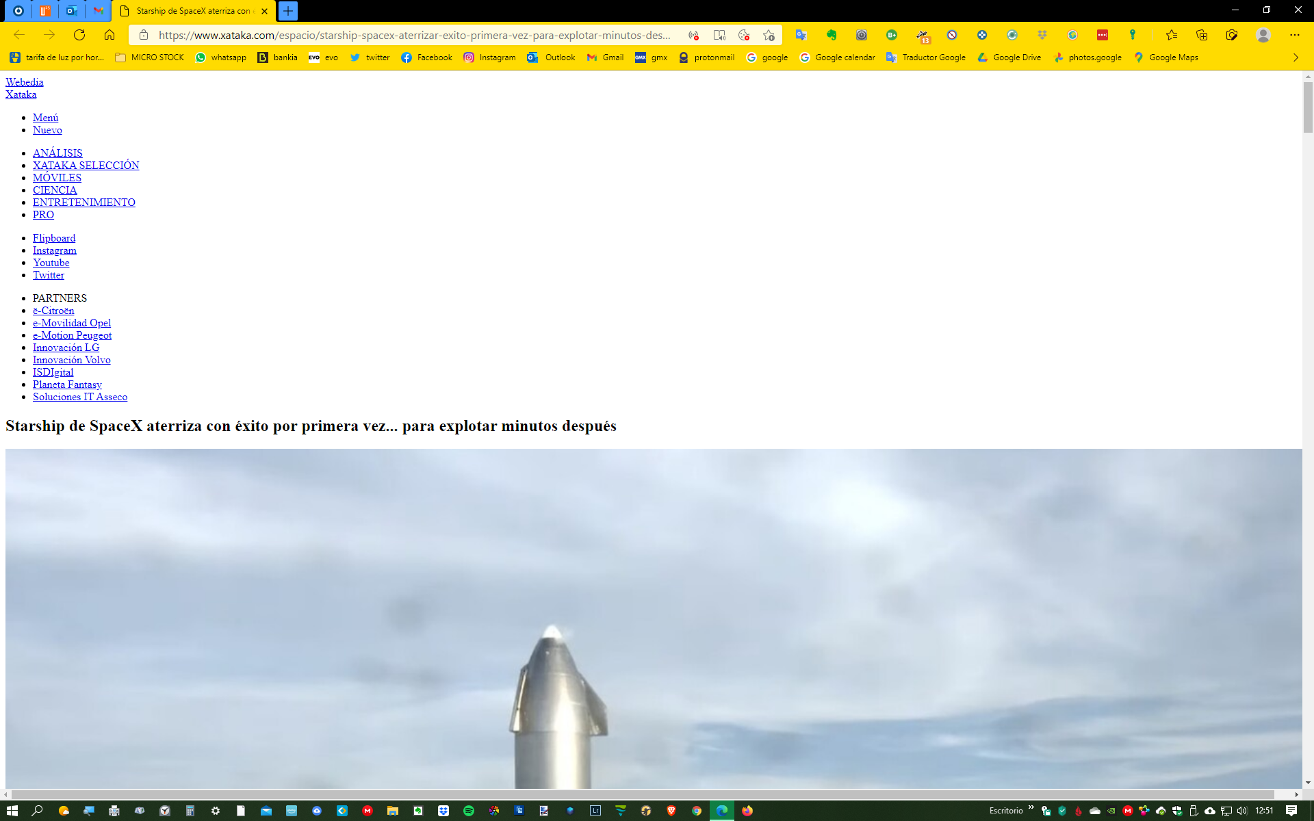This screenshot has width=1314, height=821.
Task: Open the Google Translate extension
Action: (x=801, y=35)
